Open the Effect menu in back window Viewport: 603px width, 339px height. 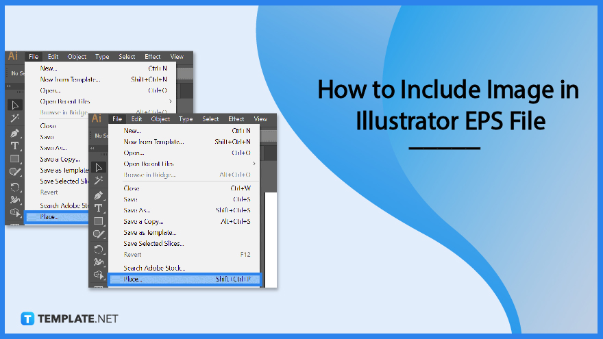click(153, 56)
